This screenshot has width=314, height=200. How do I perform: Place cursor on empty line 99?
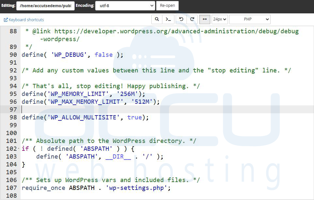167,125
